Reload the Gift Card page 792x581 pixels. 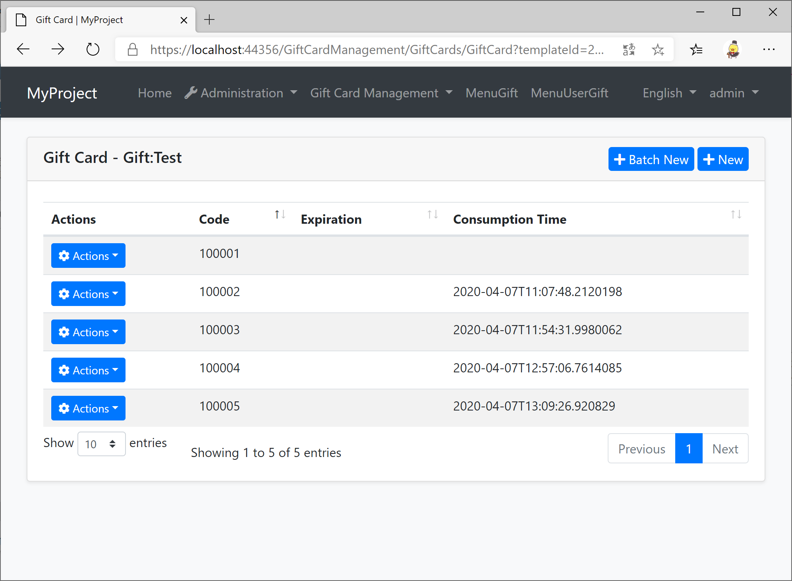click(93, 49)
